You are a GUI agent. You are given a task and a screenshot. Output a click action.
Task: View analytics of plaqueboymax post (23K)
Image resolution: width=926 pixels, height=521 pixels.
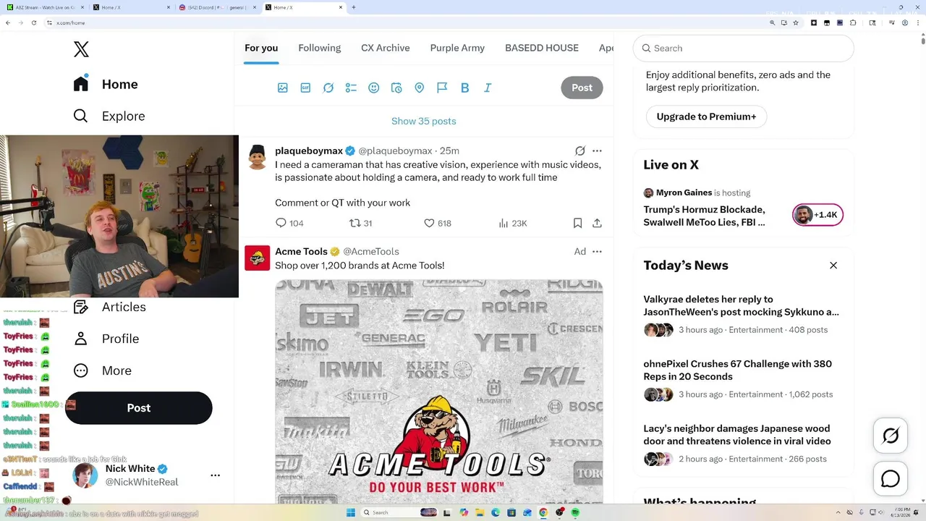(x=512, y=224)
